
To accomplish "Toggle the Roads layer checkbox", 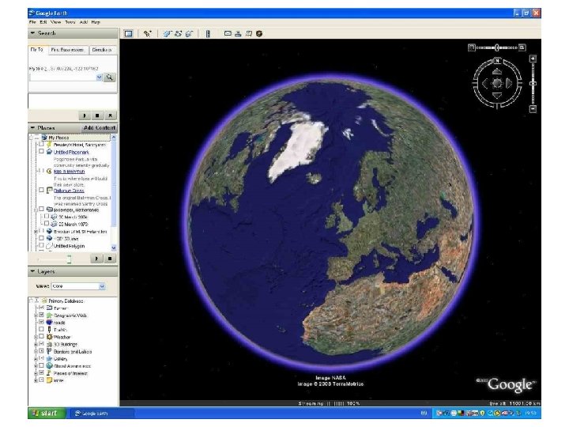I will pyautogui.click(x=42, y=322).
